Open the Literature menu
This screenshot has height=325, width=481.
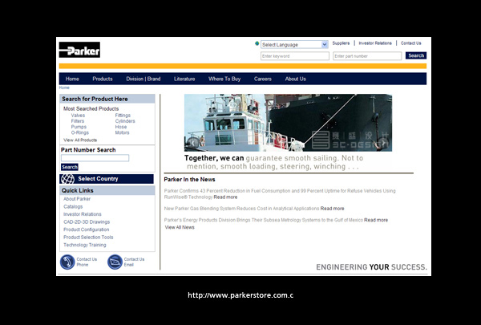184,79
